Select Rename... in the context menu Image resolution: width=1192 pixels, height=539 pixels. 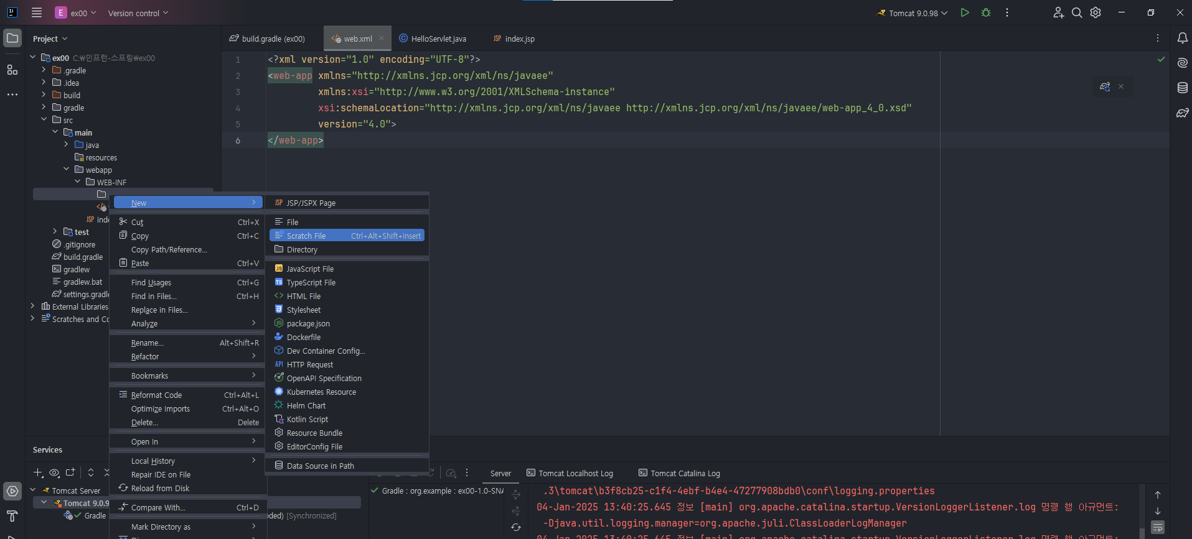[x=189, y=343]
